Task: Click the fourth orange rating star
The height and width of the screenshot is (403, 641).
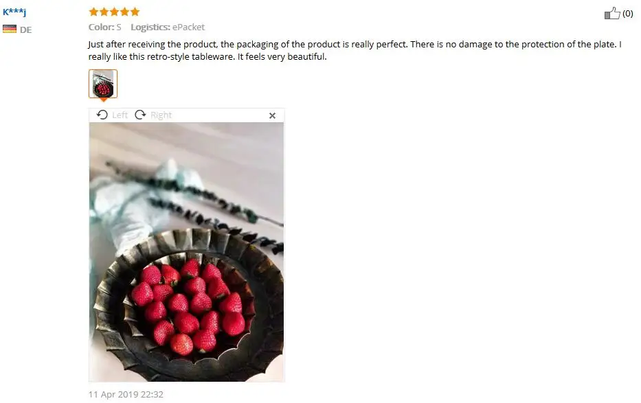Action: pos(124,12)
